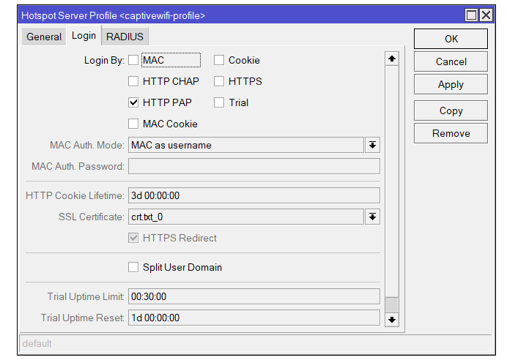Enable the MAC login checkbox

click(133, 60)
